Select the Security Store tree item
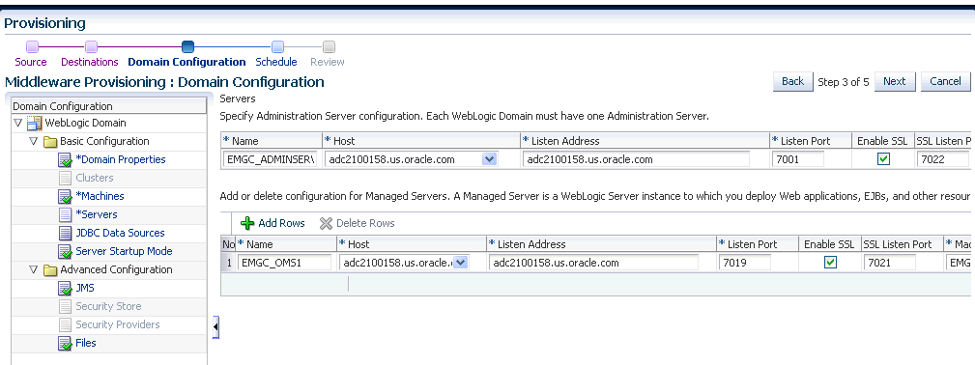This screenshot has height=365, width=975. tap(108, 306)
